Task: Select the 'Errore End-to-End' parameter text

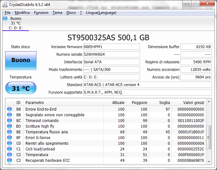Action: pyautogui.click(x=41, y=109)
